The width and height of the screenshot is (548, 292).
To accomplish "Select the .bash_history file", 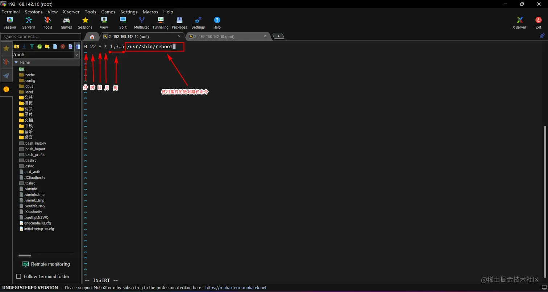I will (x=33, y=143).
